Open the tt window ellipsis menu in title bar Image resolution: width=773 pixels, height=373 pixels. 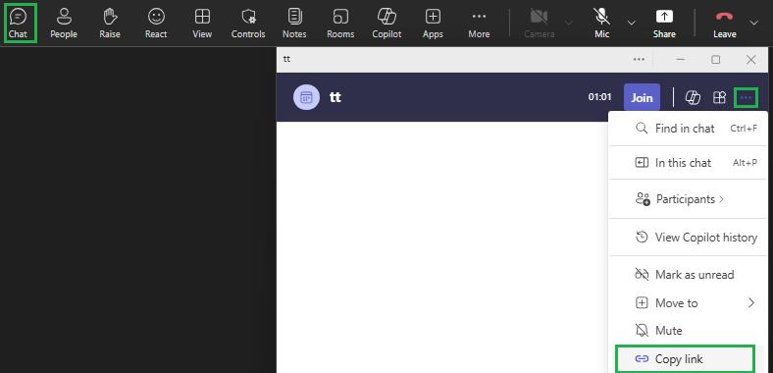pyautogui.click(x=639, y=60)
